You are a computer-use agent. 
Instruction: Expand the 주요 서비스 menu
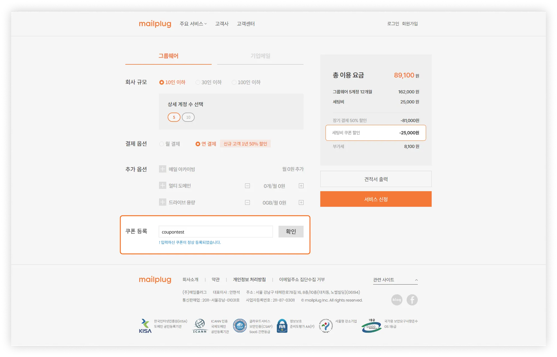193,24
